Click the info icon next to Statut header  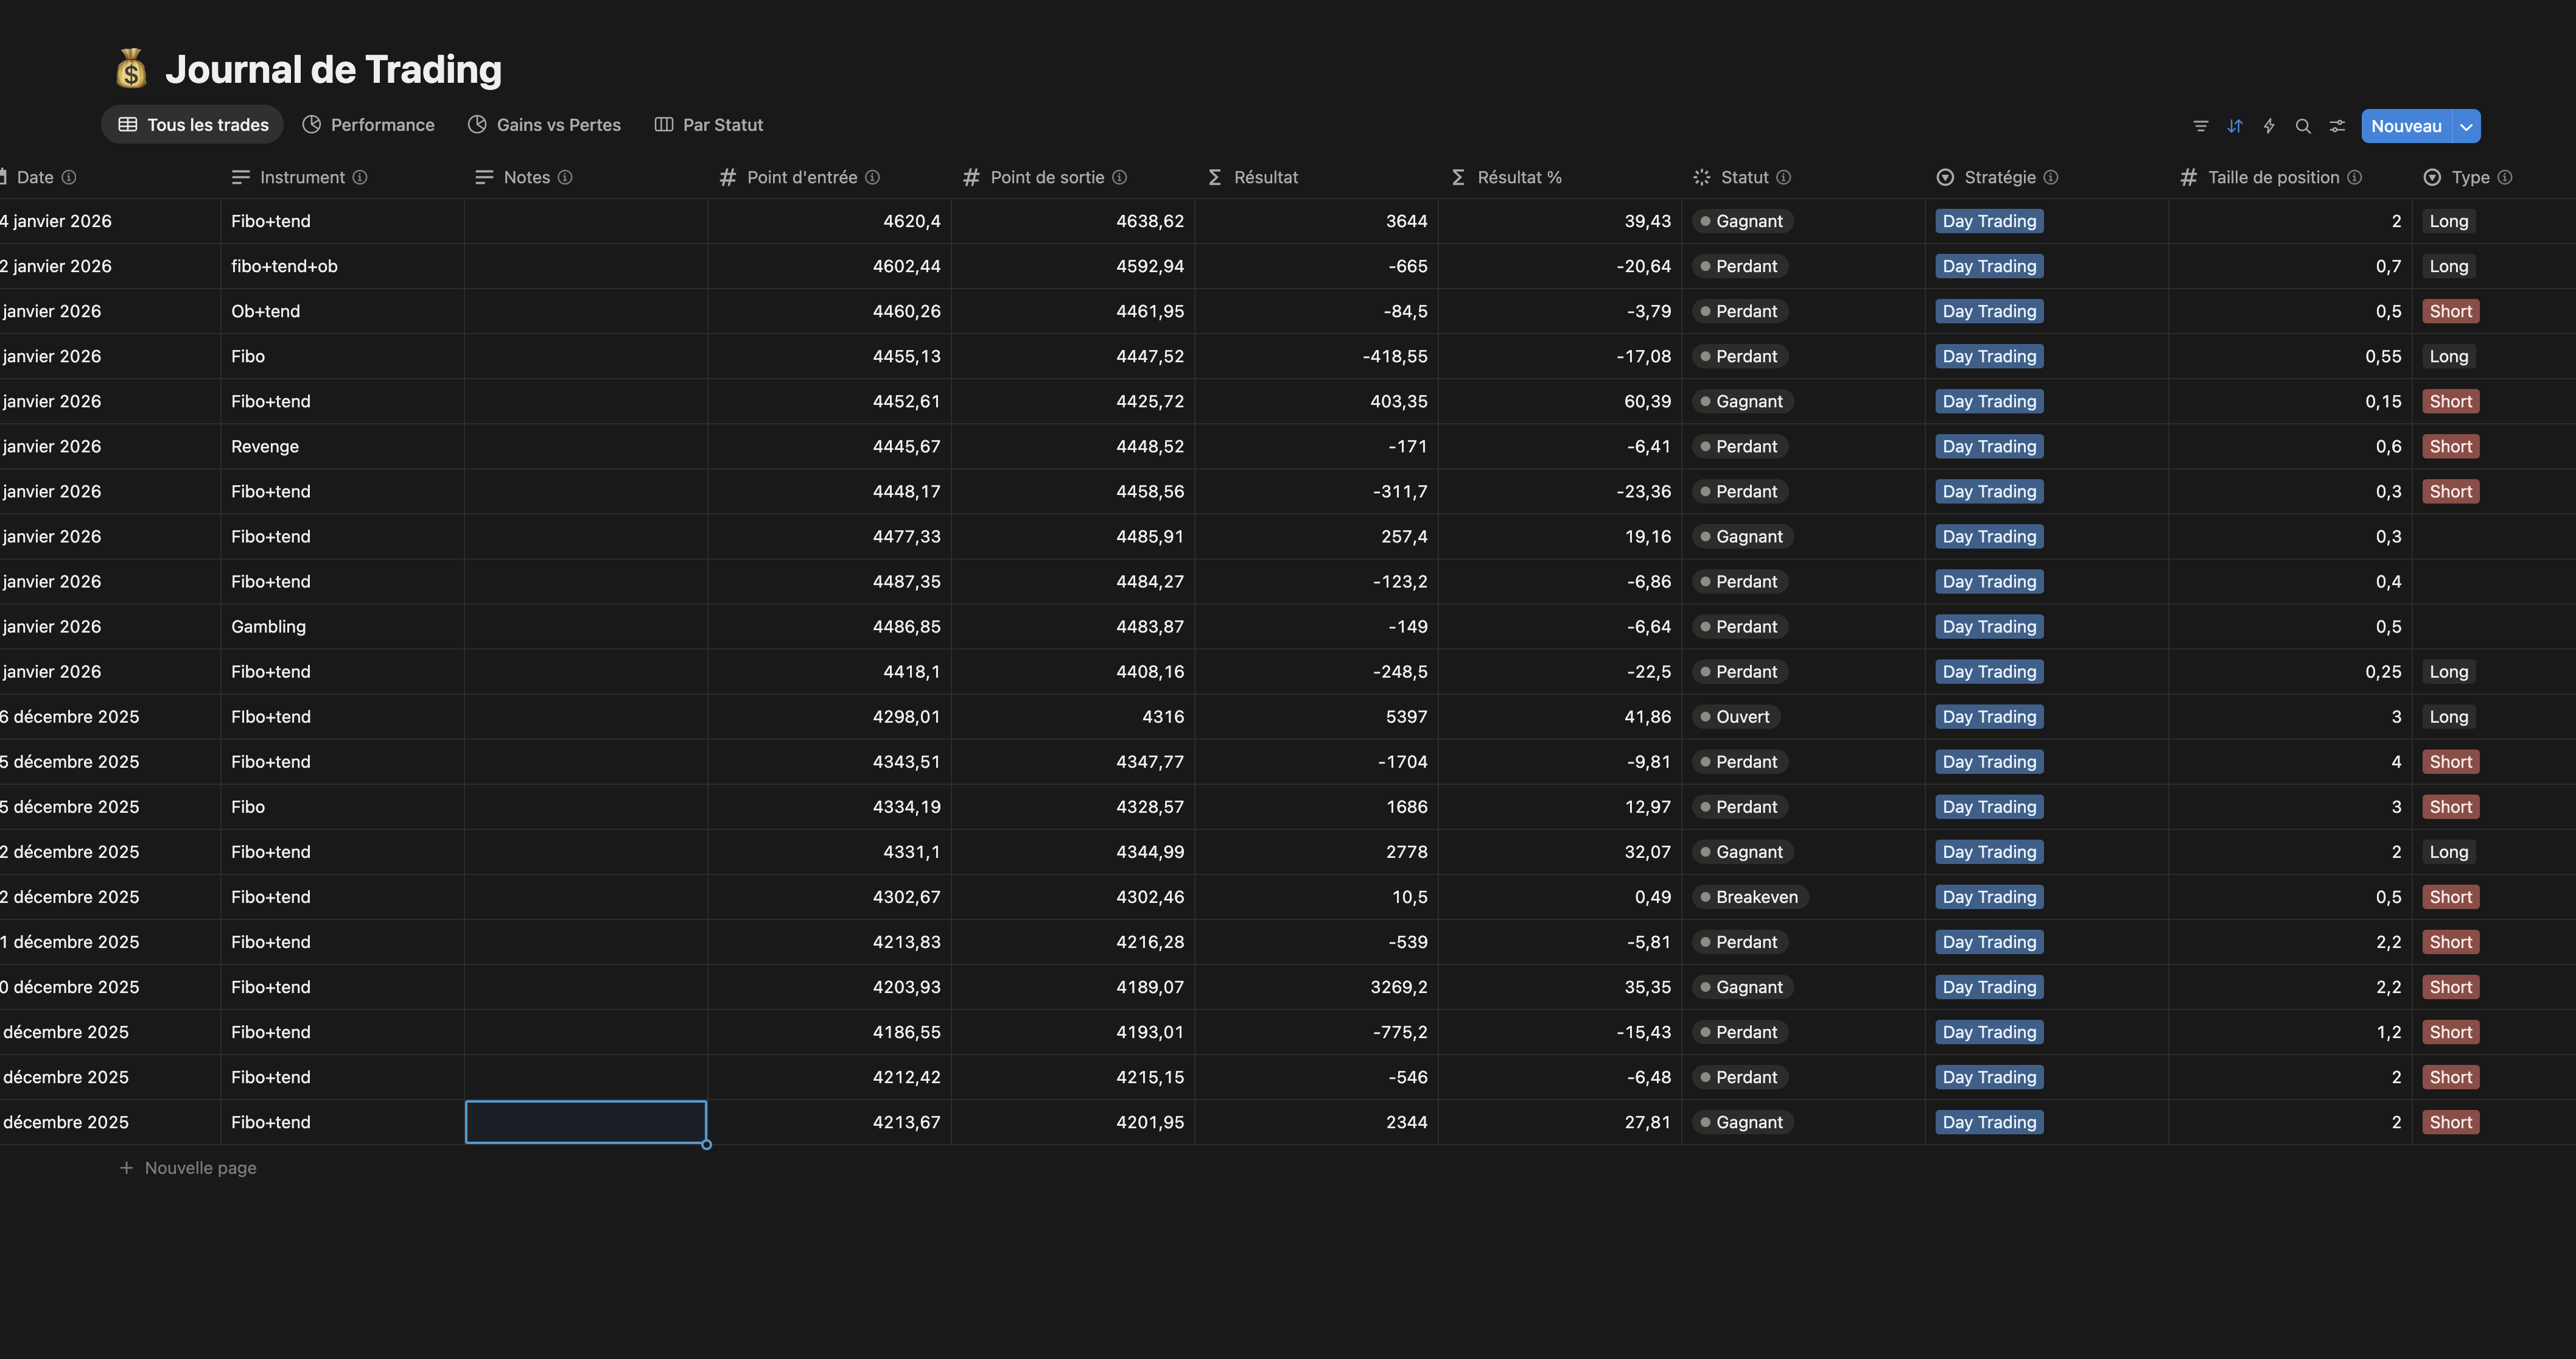[1785, 177]
